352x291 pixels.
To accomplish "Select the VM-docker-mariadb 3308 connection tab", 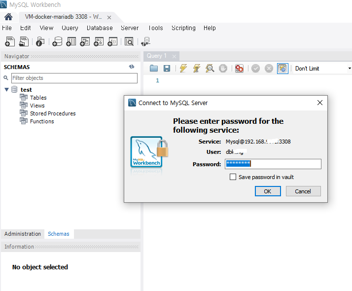I will [63, 17].
